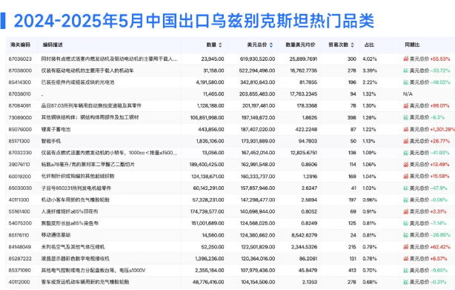This screenshot has width=455, height=290.
Task: Click the trend icon in row 85171300
Action: pyautogui.click(x=405, y=141)
